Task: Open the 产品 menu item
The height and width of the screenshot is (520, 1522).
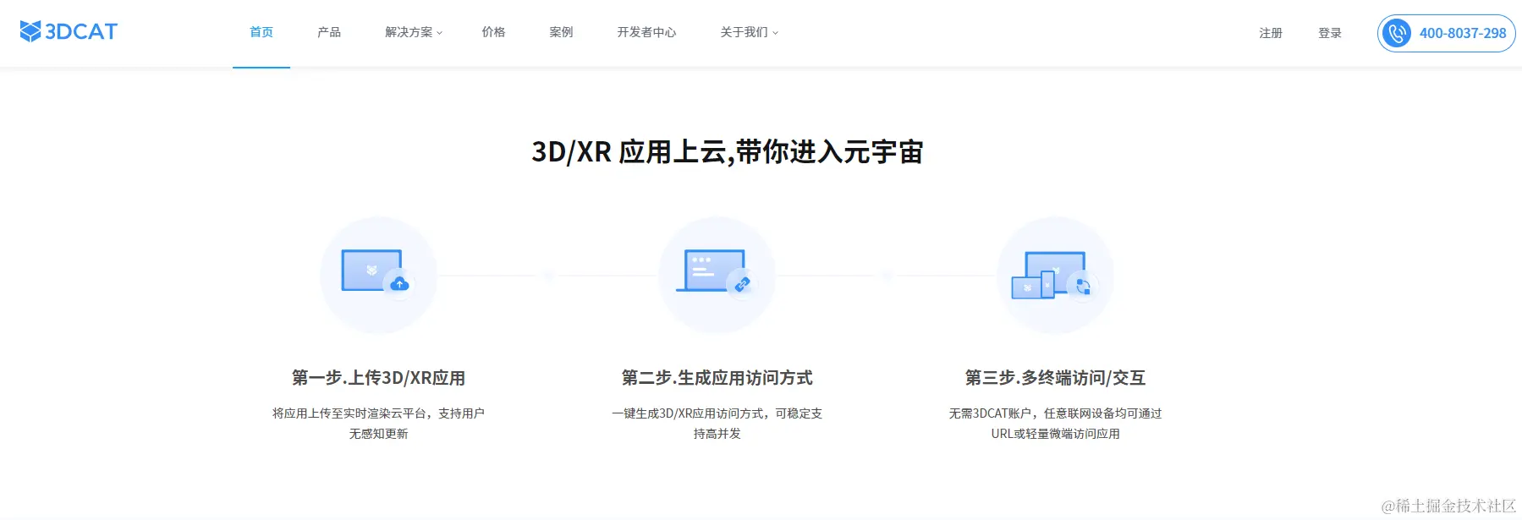Action: (x=329, y=32)
